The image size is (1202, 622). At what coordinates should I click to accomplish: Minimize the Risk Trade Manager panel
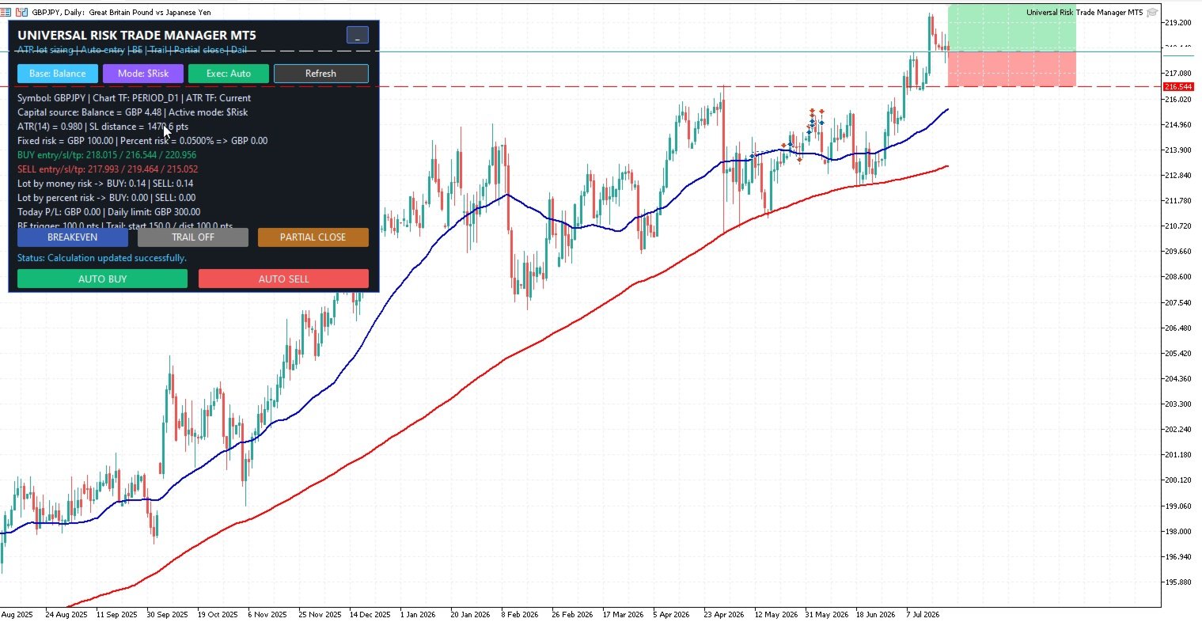[358, 35]
